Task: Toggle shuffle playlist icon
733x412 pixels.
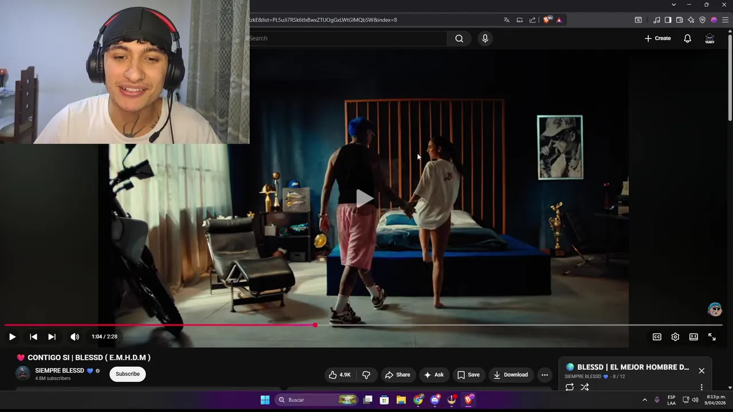Action: pyautogui.click(x=585, y=387)
